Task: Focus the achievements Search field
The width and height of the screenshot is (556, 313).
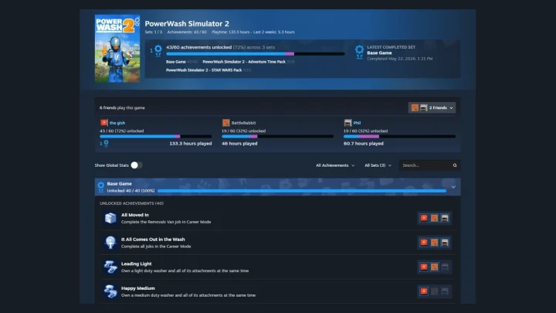Action: pos(429,165)
